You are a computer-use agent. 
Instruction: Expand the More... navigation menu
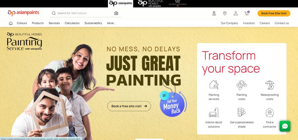[x=111, y=23]
